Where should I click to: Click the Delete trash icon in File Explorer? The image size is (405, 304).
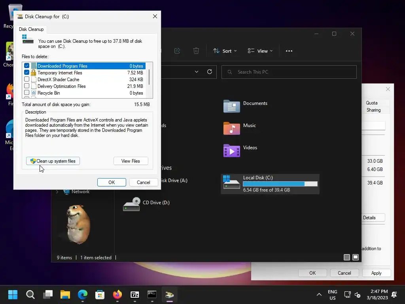tap(196, 51)
